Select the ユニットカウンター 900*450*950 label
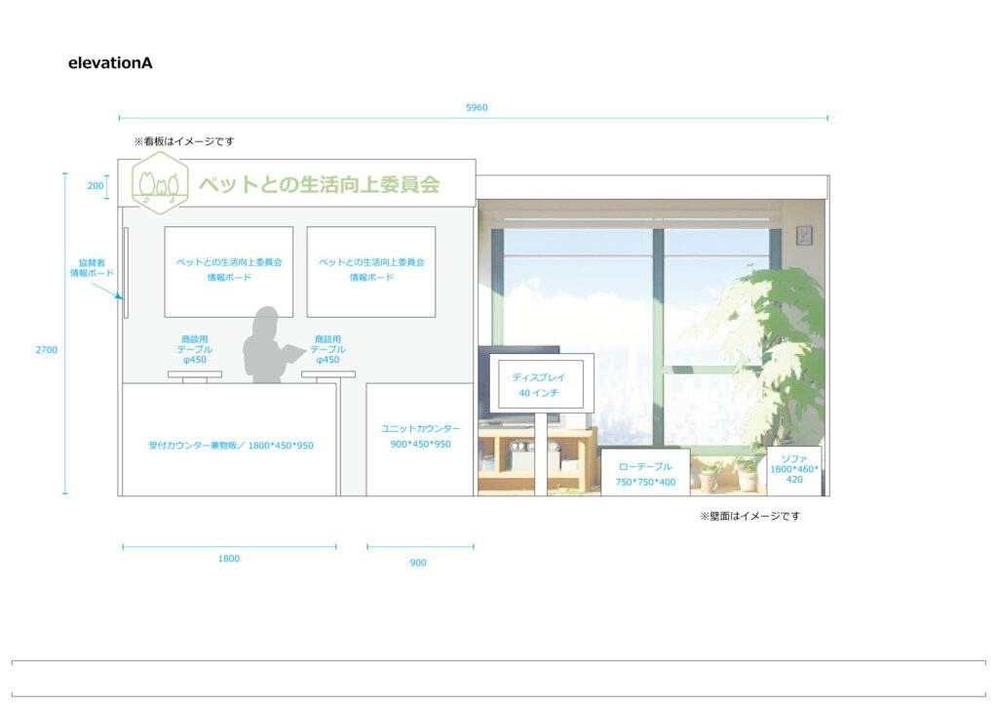 click(420, 437)
